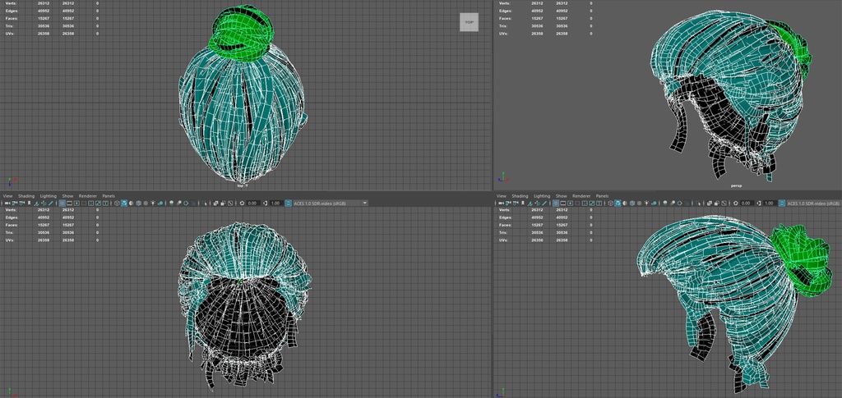
Task: Toggle Grid display in right viewport toolbar
Action: pos(556,203)
